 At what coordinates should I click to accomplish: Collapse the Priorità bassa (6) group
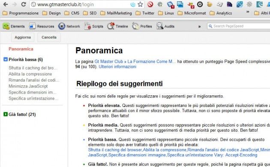pyautogui.click(x=6, y=60)
